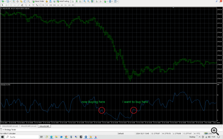The height and width of the screenshot is (139, 223).
Task: Select the trendline drawing tool
Action: point(18,5)
